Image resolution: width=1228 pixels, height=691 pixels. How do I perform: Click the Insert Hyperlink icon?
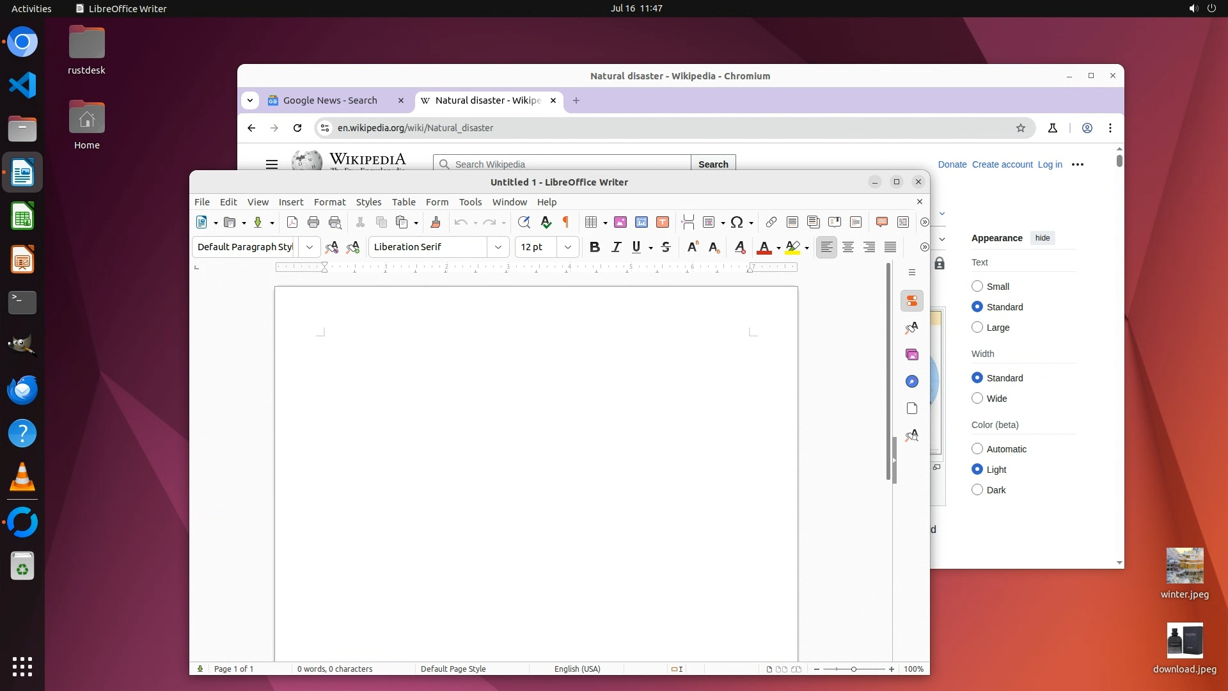[x=771, y=222]
